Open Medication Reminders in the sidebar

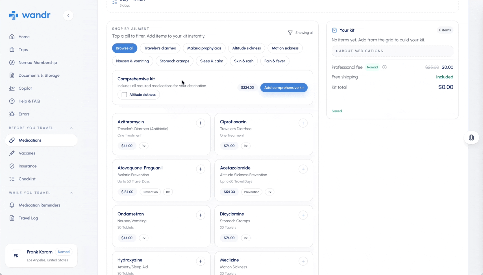click(39, 205)
